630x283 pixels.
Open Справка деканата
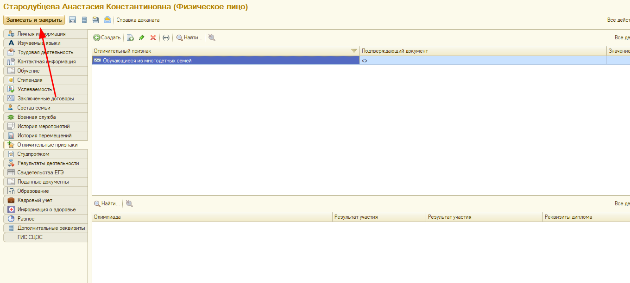point(138,20)
